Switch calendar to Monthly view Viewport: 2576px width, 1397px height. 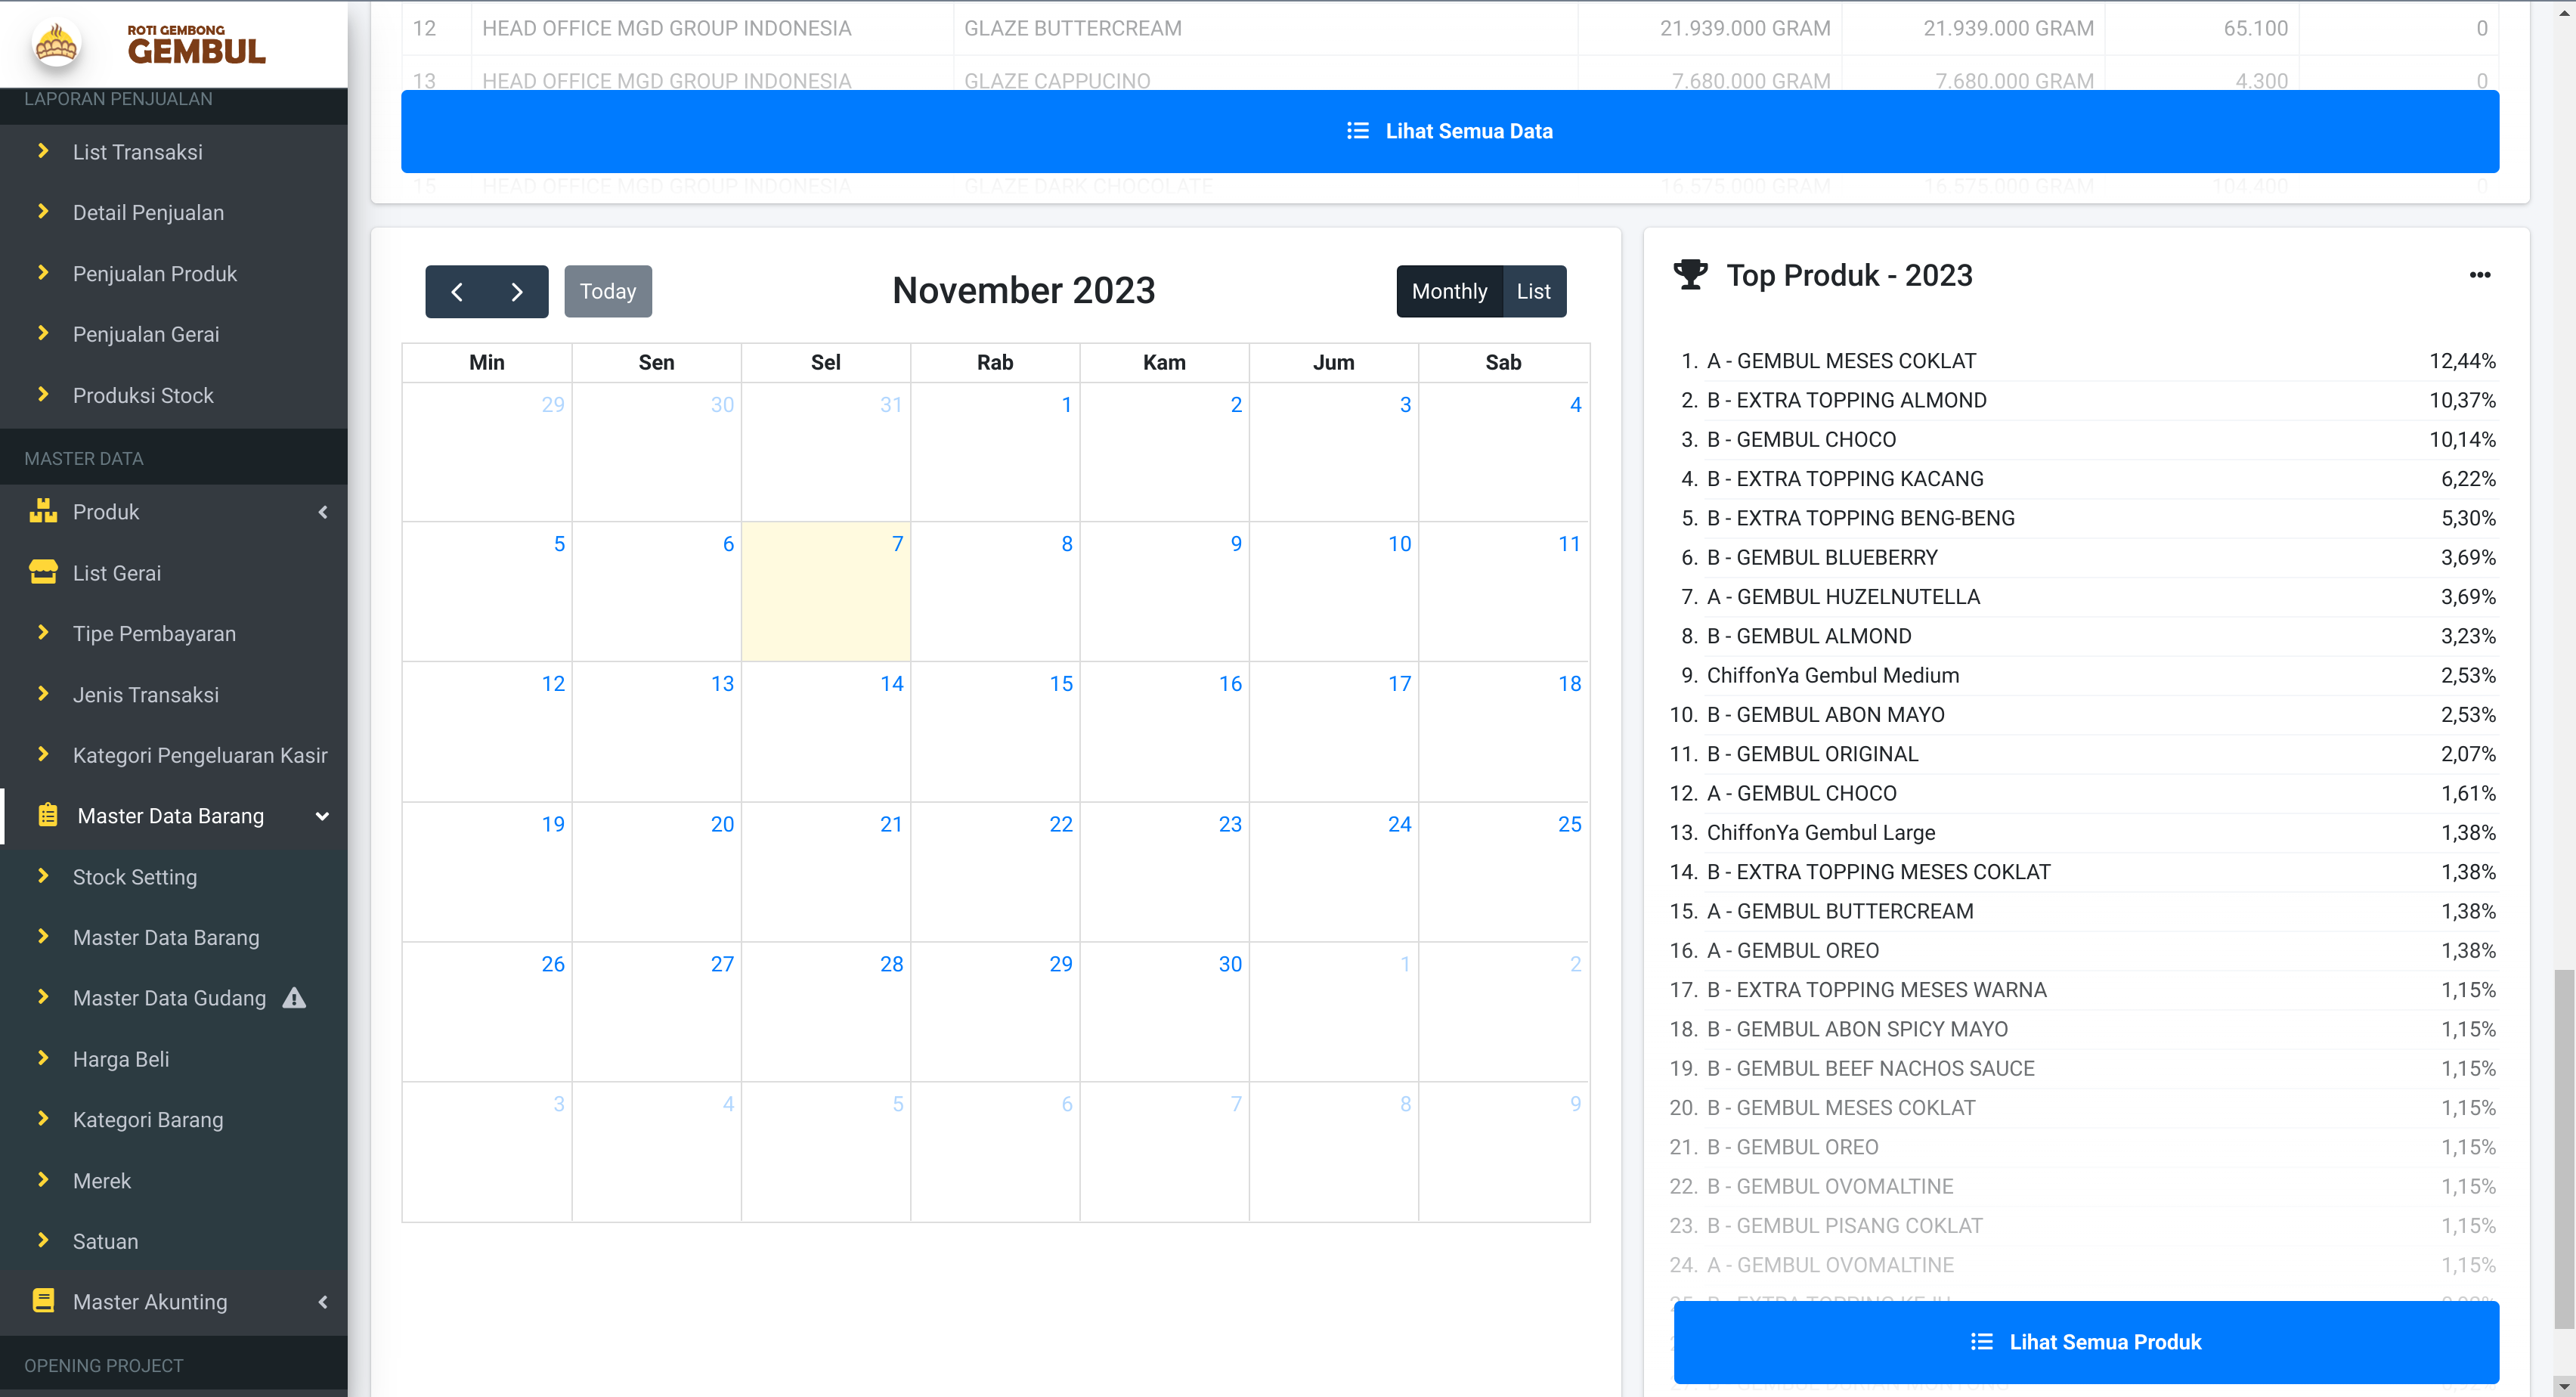click(1449, 291)
